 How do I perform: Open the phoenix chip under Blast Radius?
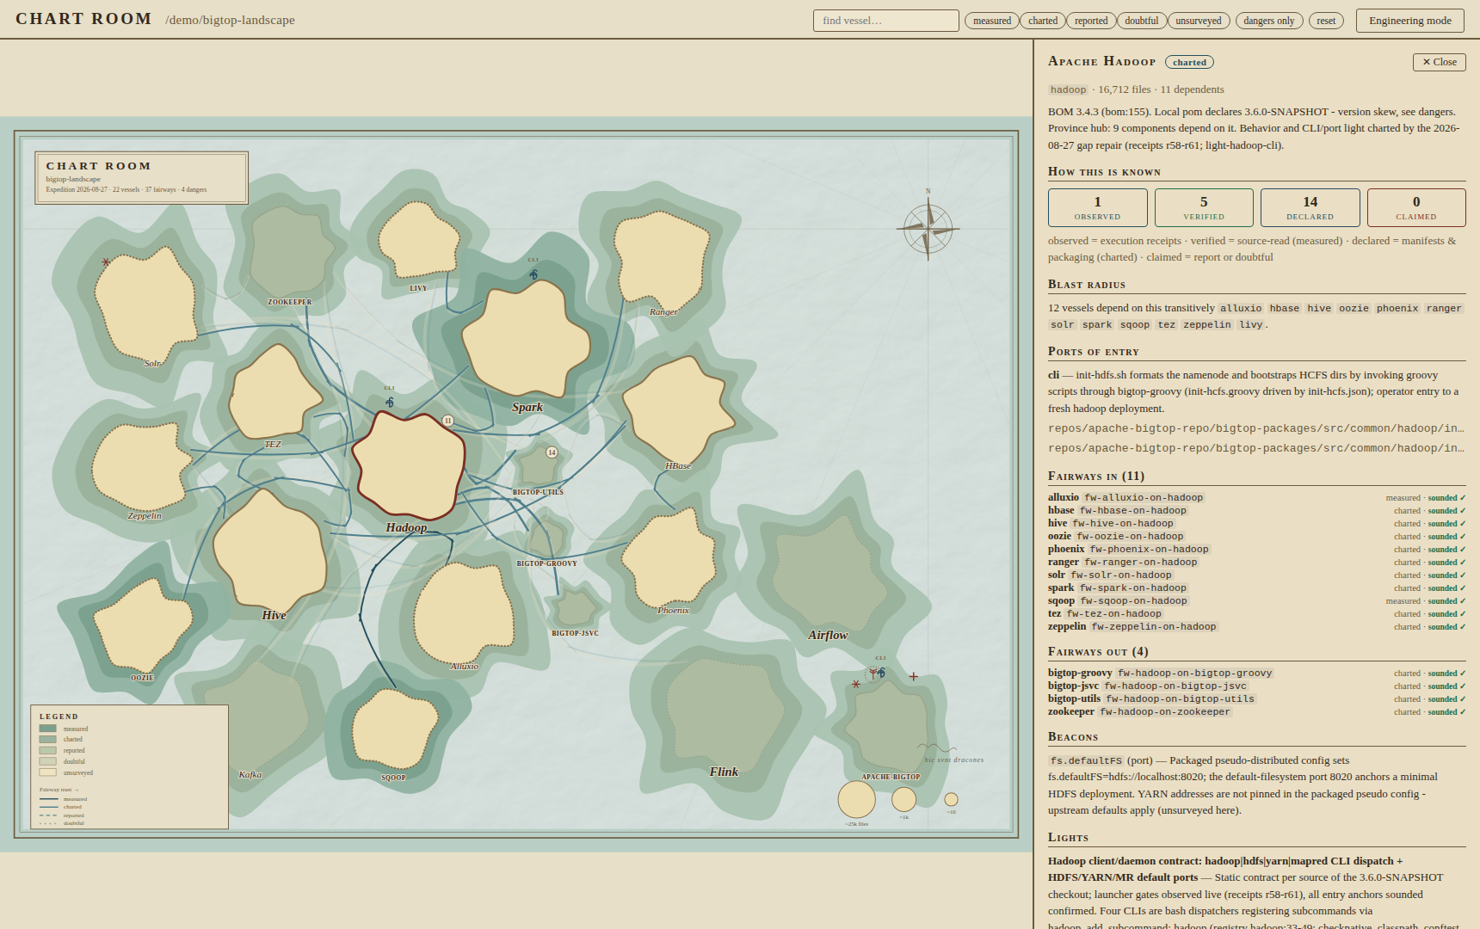1397,308
